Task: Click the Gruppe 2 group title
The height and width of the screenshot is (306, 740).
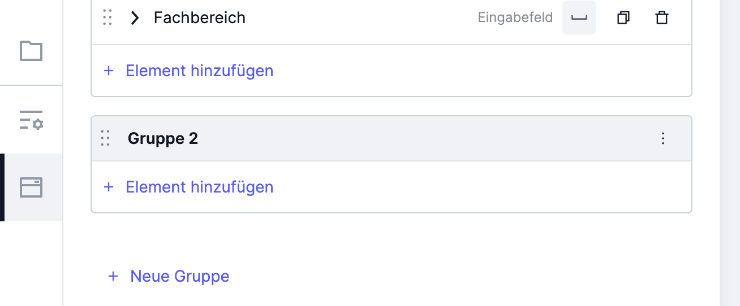Action: pos(163,138)
